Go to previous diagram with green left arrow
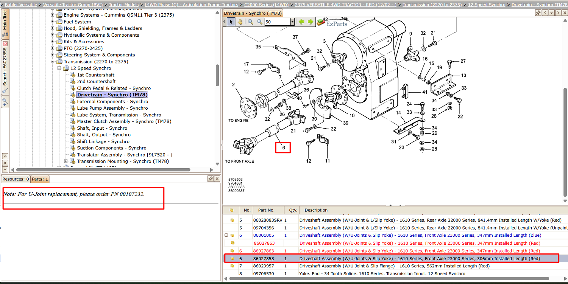Screen dimensions: 568x284 tap(301, 22)
